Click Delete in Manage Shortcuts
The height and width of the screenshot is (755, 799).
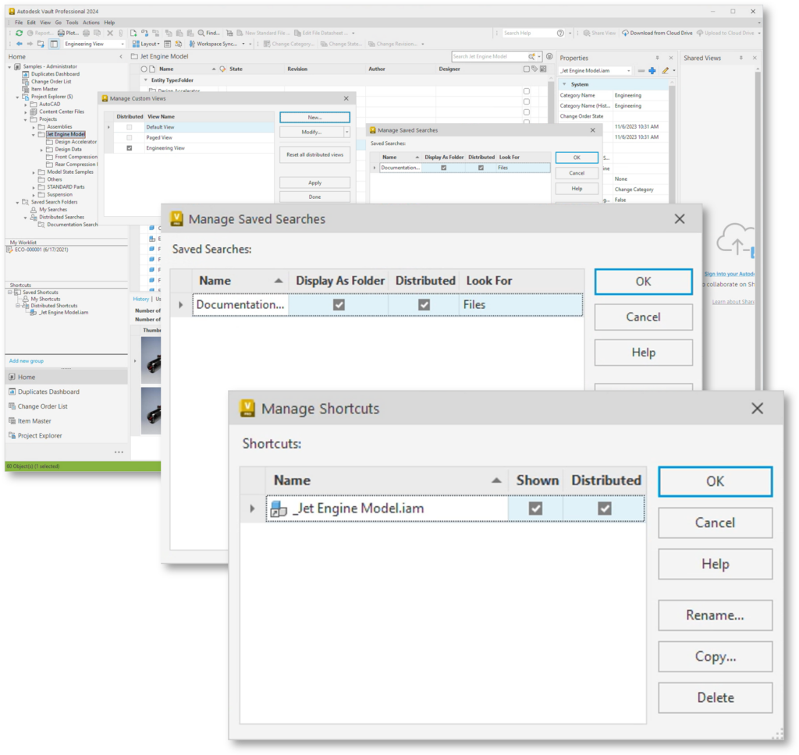tap(715, 698)
